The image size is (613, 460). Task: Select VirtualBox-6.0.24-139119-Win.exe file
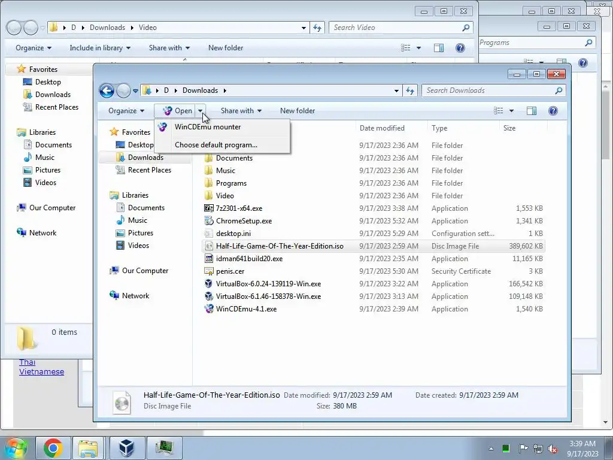268,283
